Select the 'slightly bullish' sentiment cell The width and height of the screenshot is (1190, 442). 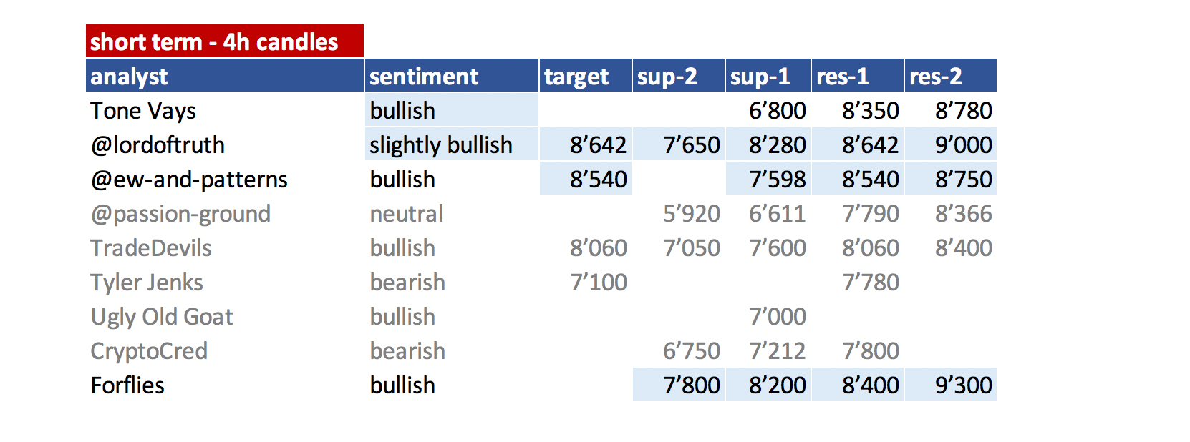(452, 144)
